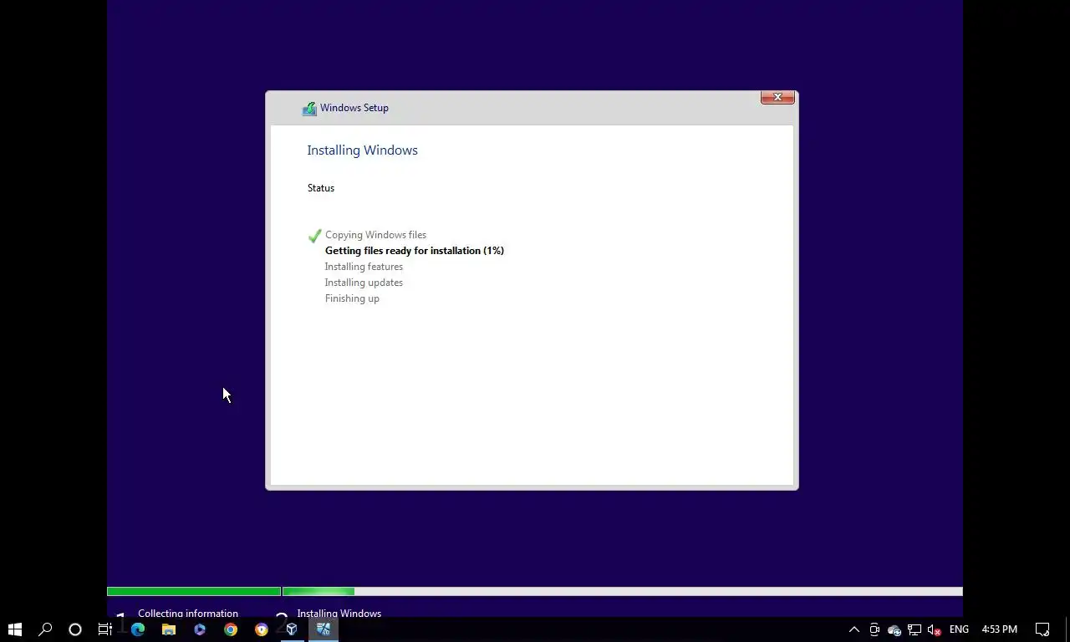Click the green checkmark by Copying Windows files
The width and height of the screenshot is (1070, 642).
tap(314, 236)
